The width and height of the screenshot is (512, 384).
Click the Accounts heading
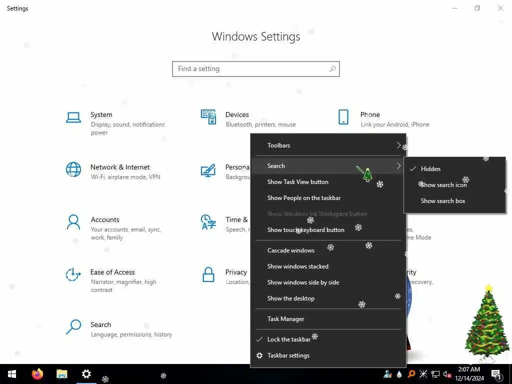[x=105, y=220]
